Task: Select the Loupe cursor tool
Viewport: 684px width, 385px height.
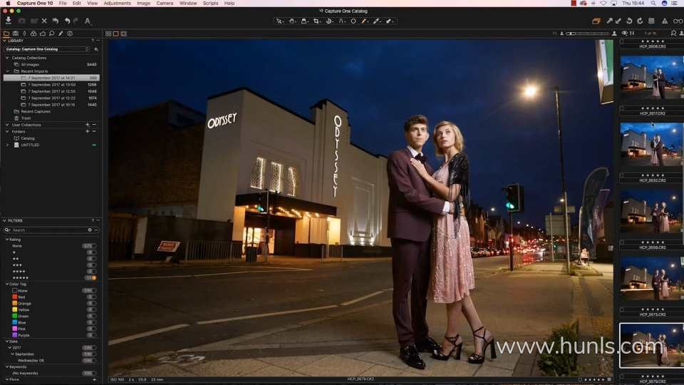Action: 304,21
